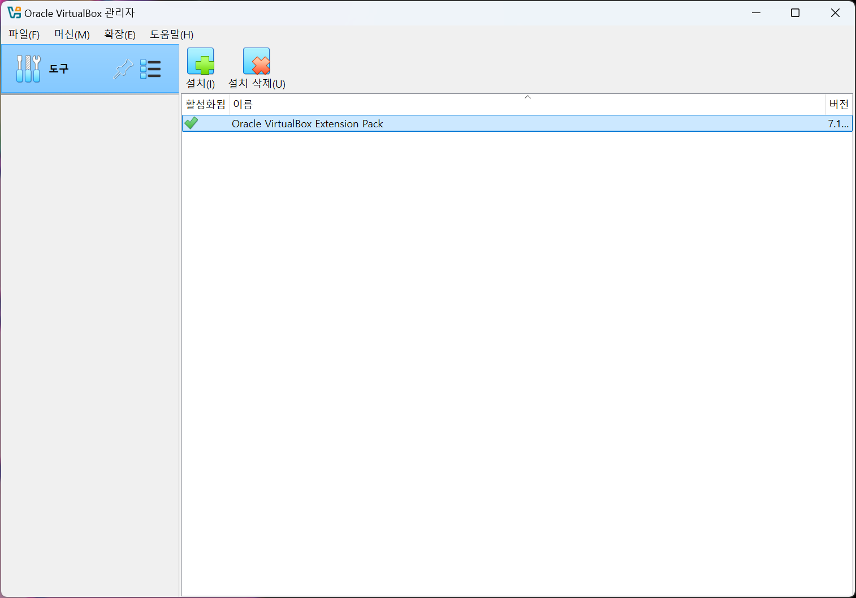Open the 도움말(H) menu
Viewport: 856px width, 598px height.
pos(171,35)
